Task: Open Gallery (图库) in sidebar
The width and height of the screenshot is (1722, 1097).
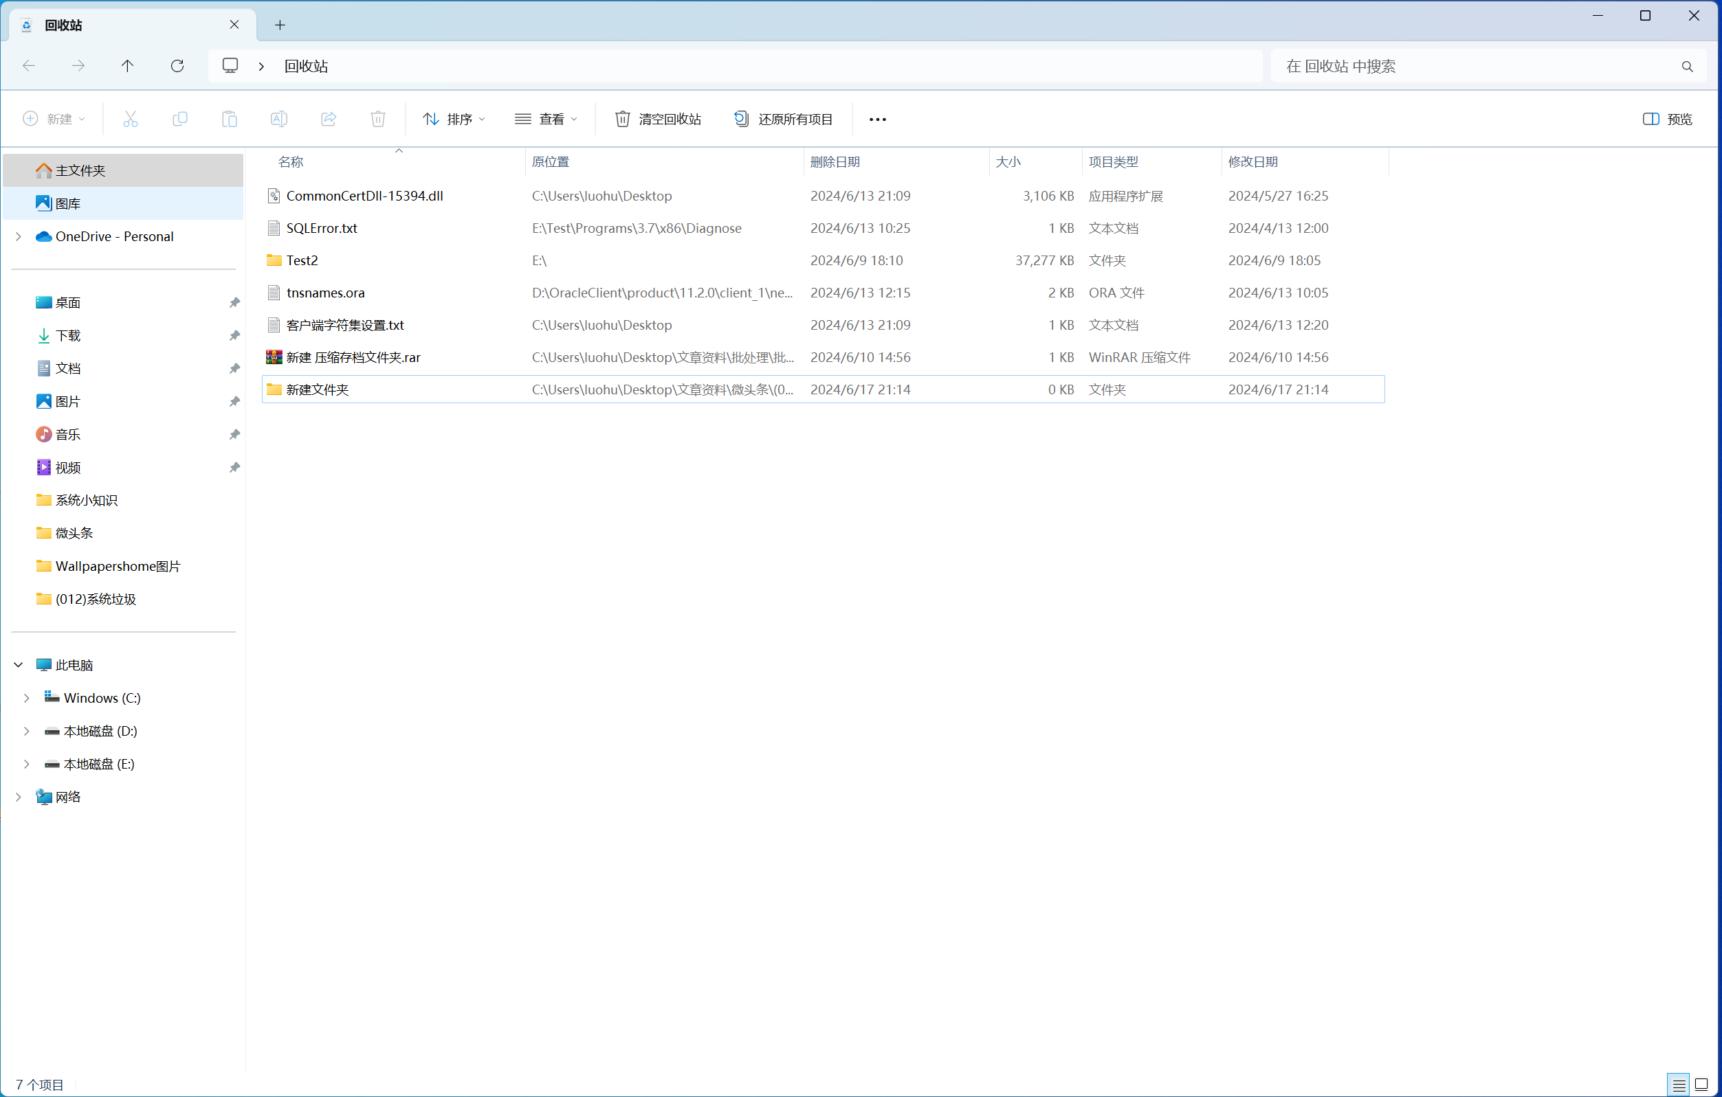Action: point(68,204)
